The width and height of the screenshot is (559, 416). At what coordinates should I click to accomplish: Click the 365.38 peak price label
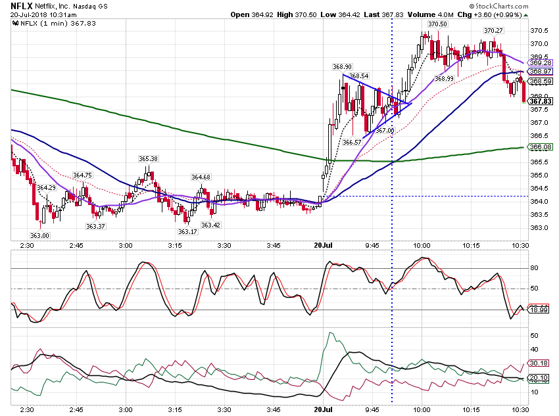(149, 158)
